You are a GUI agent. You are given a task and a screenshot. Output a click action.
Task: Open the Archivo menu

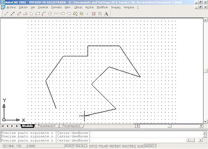tap(11, 7)
